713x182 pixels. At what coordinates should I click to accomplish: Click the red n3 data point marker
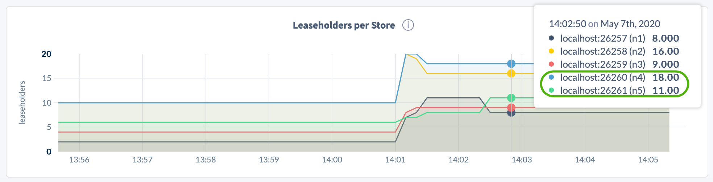pos(511,107)
